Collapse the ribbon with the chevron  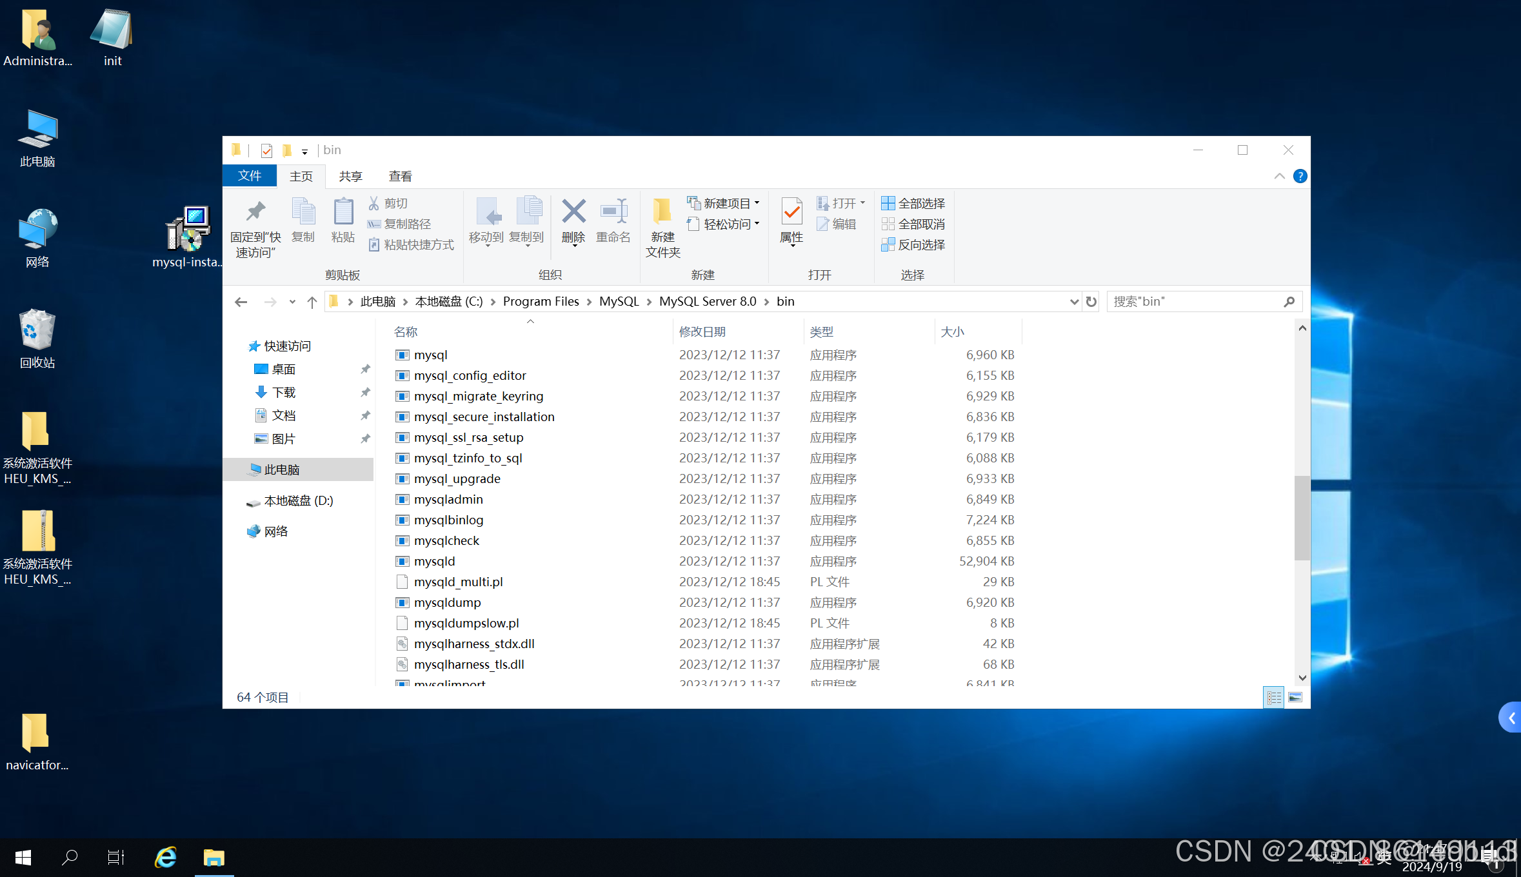pyautogui.click(x=1279, y=176)
